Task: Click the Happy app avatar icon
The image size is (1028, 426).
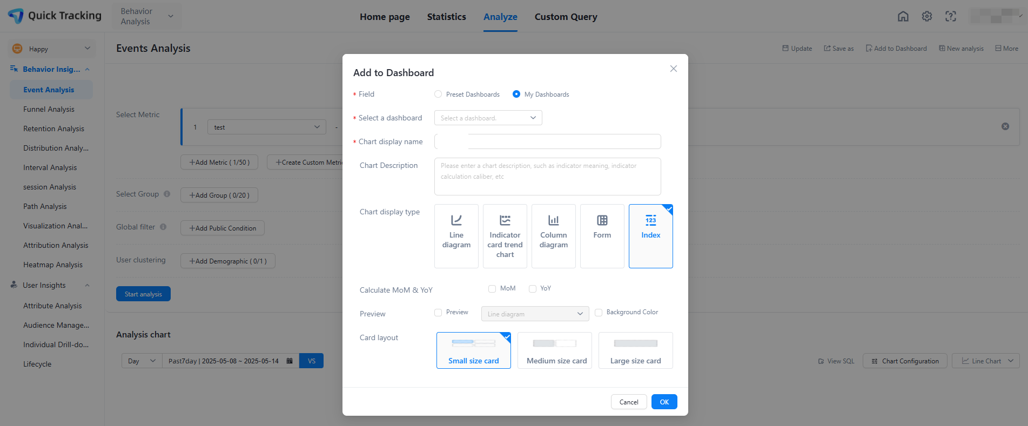Action: click(17, 49)
